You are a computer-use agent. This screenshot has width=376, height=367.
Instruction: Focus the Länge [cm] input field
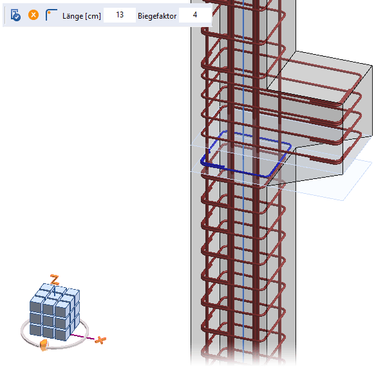coord(120,15)
